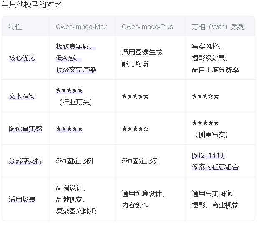Select 5种固定比例 under Qwen-Image-Plus column

click(140, 161)
